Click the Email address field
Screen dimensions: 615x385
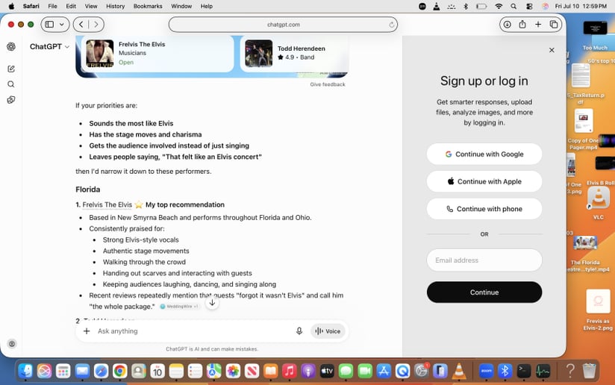coord(484,260)
